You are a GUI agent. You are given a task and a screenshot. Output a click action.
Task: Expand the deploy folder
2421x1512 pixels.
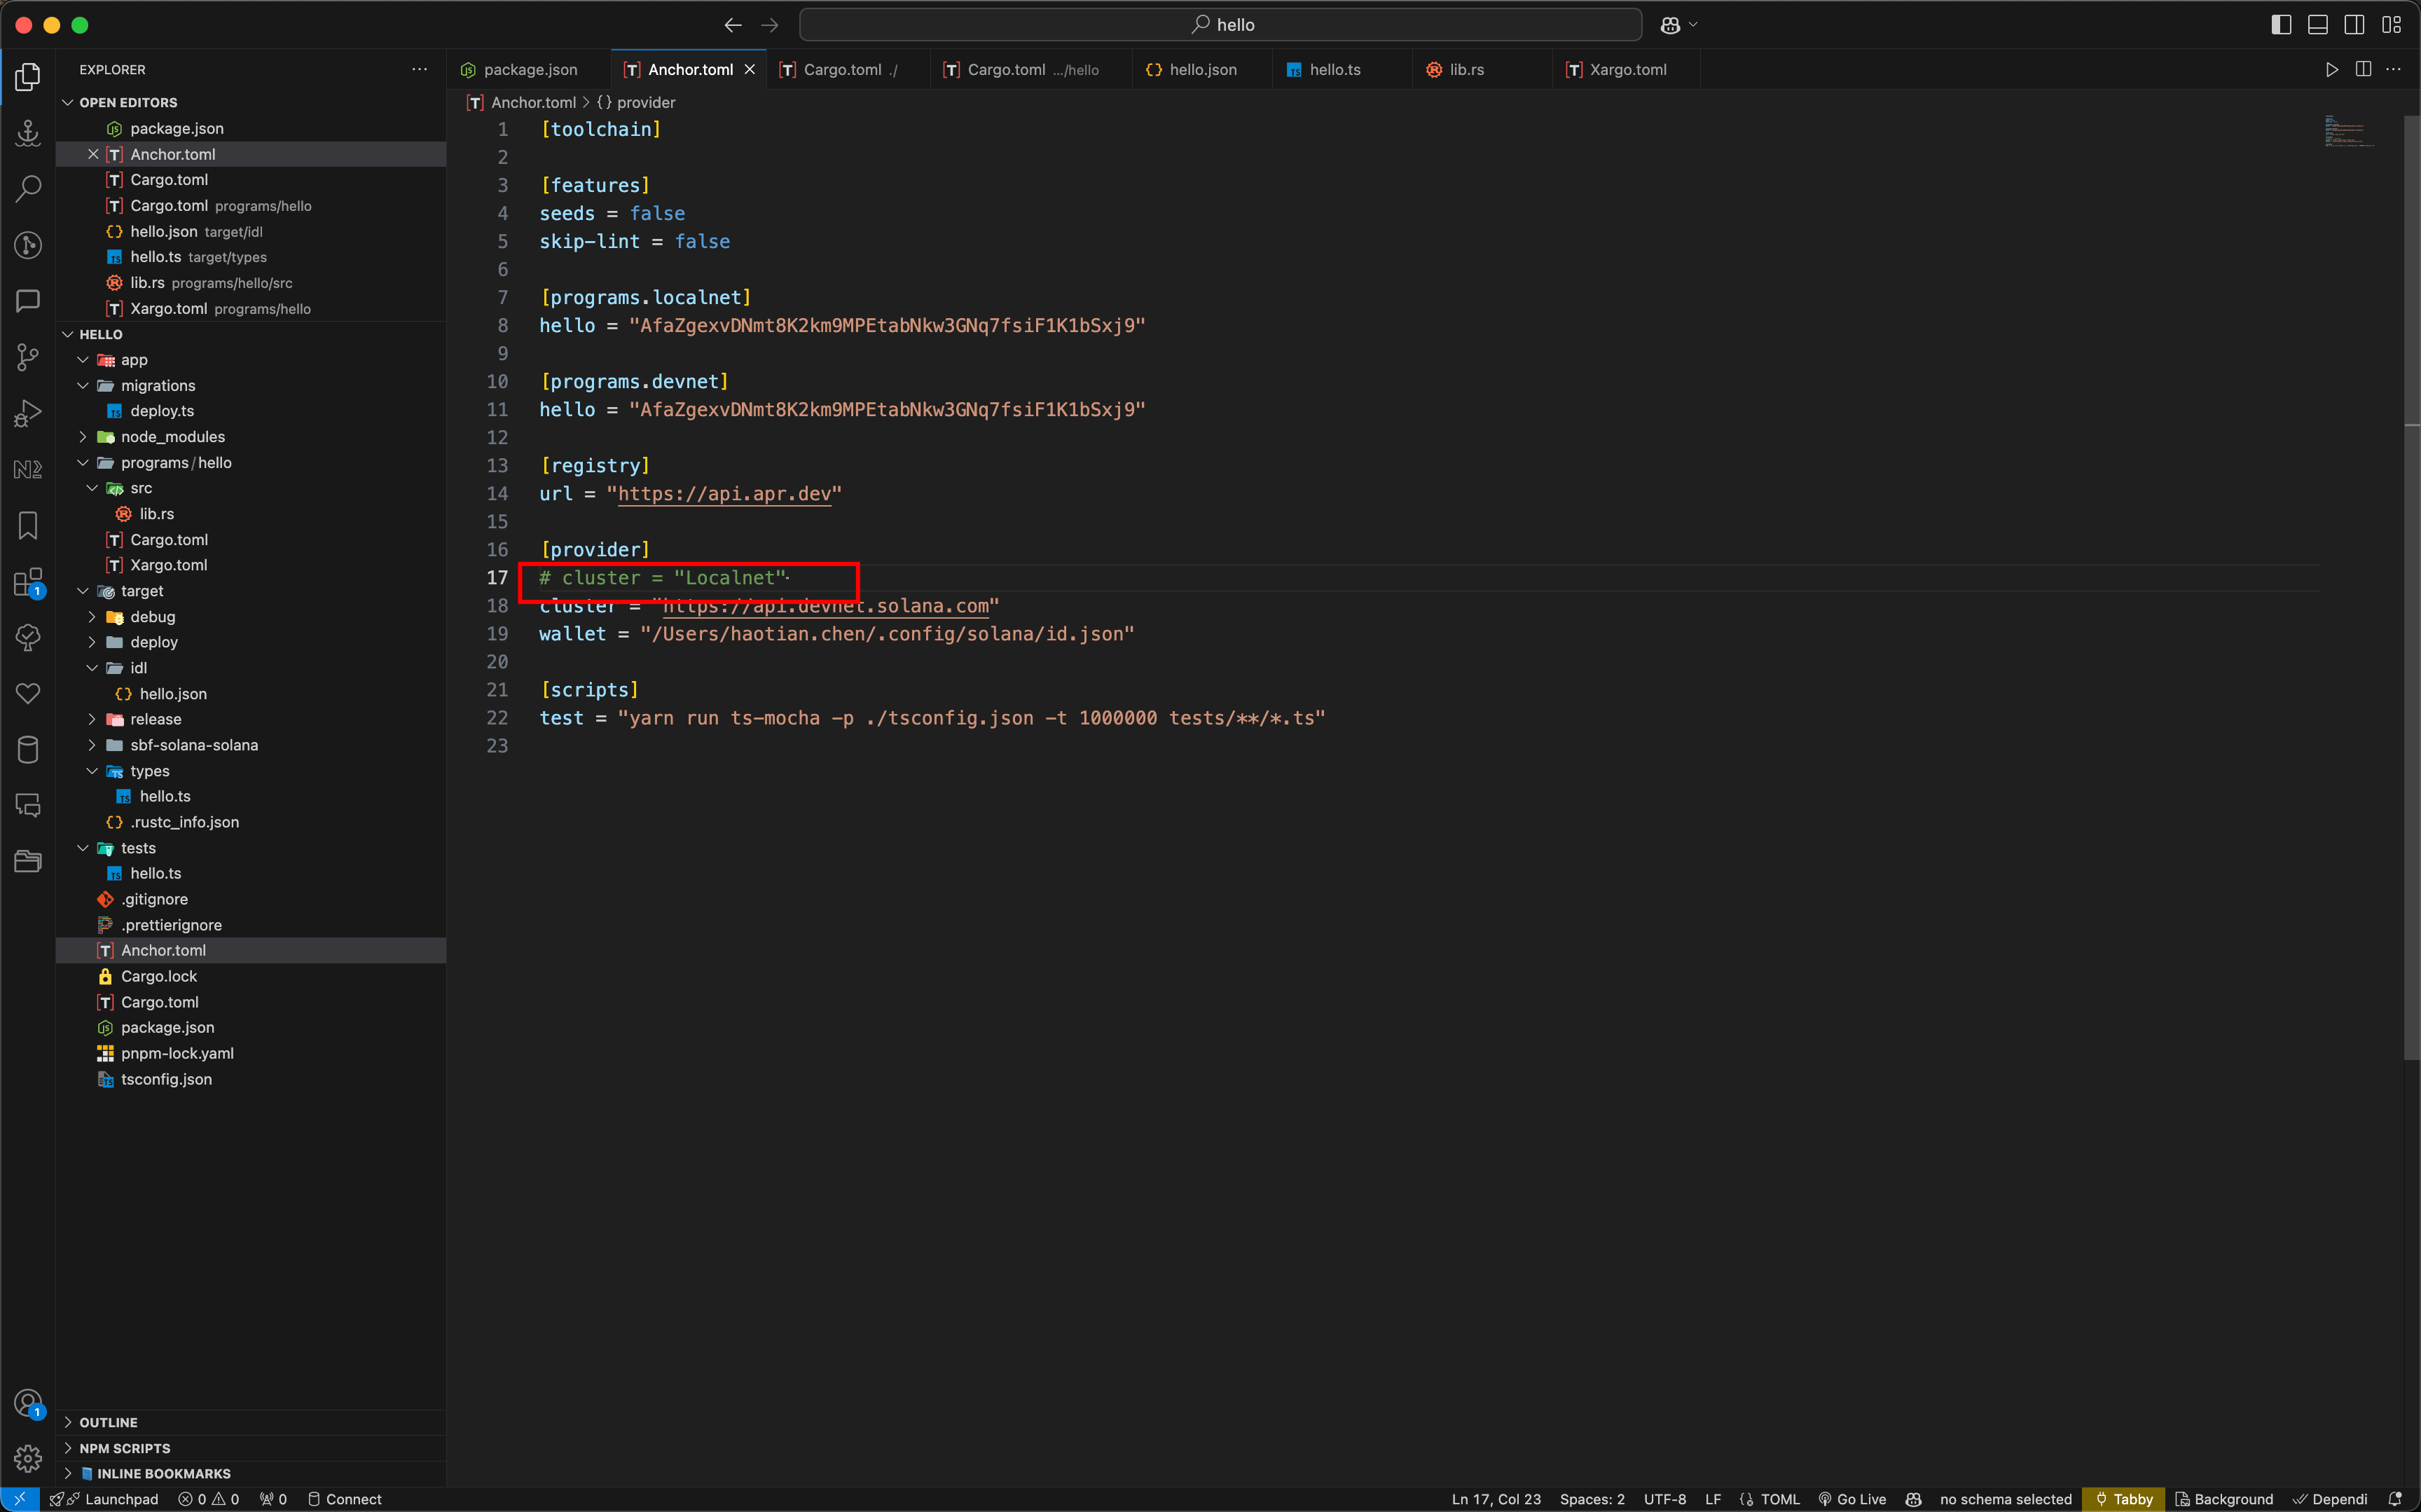click(x=92, y=642)
